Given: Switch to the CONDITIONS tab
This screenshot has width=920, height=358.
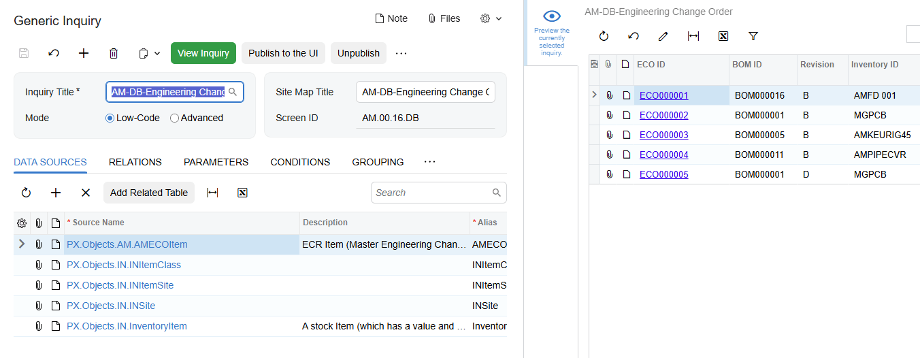Looking at the screenshot, I should pyautogui.click(x=300, y=162).
